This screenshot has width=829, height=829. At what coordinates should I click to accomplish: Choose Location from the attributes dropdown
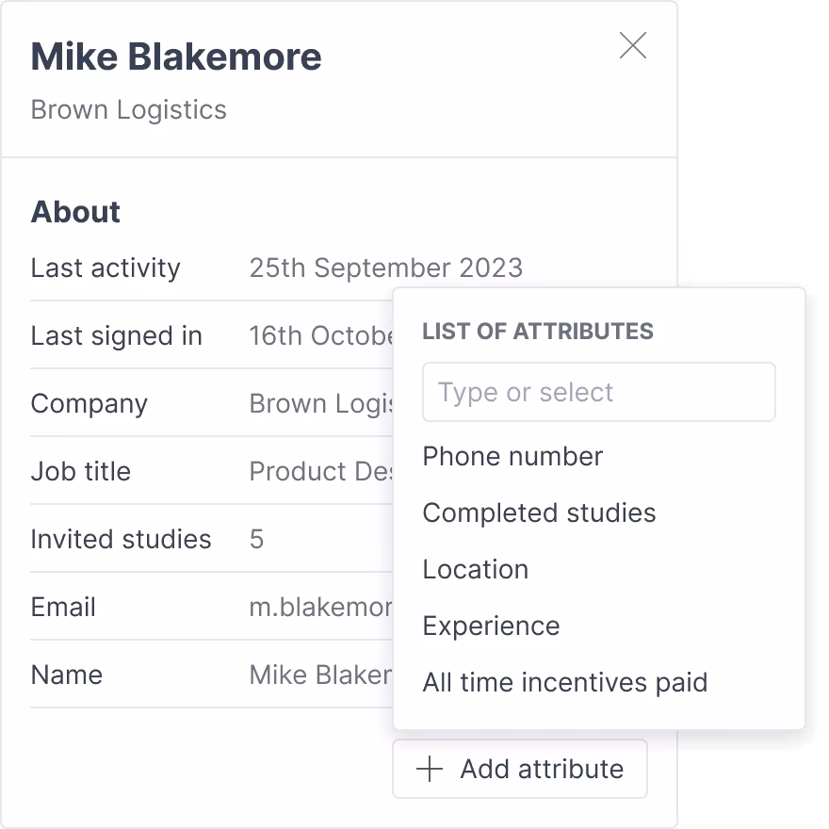[475, 569]
